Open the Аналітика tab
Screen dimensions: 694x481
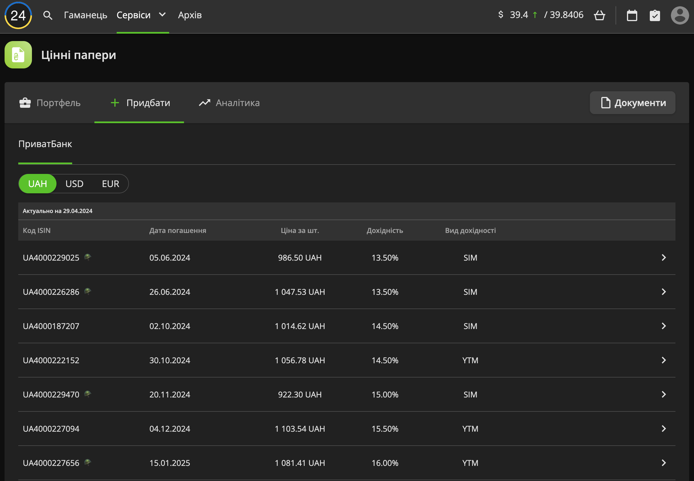point(229,103)
